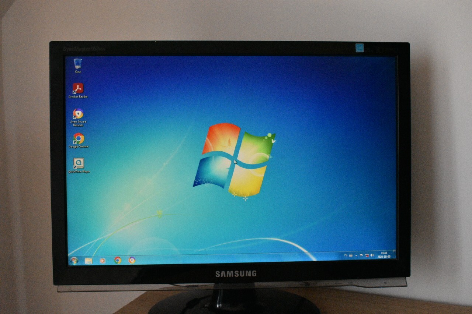
Task: Select the Avast Secure Browser desktop shortcut
Action: 78,117
